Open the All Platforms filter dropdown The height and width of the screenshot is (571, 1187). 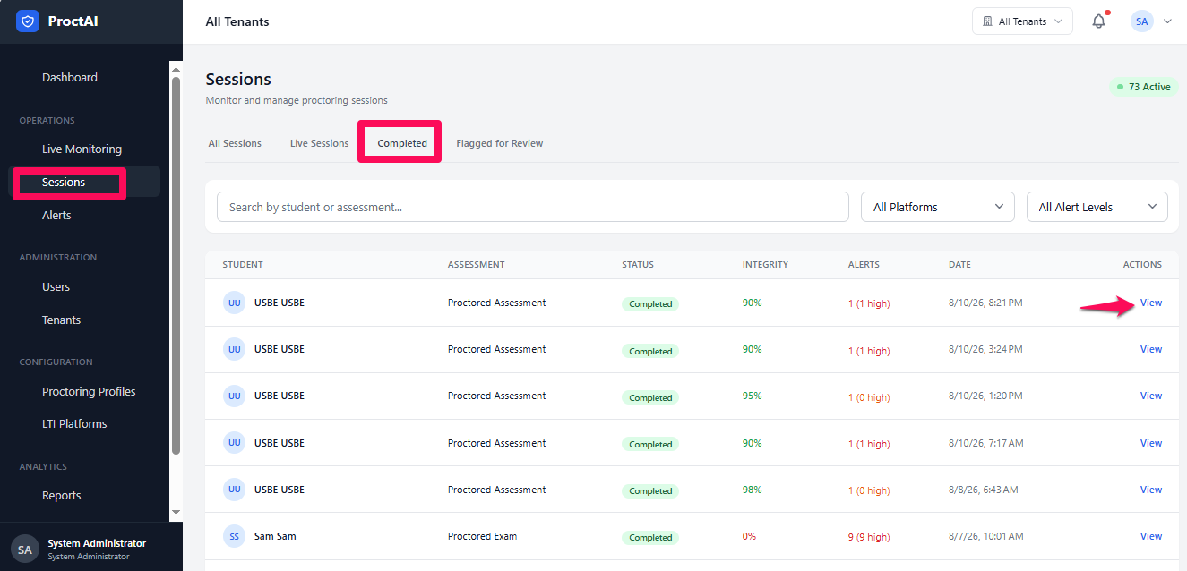point(938,207)
